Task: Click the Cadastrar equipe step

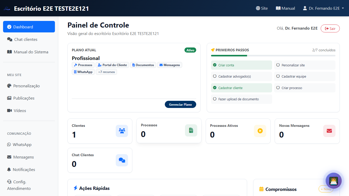Action: click(x=305, y=76)
